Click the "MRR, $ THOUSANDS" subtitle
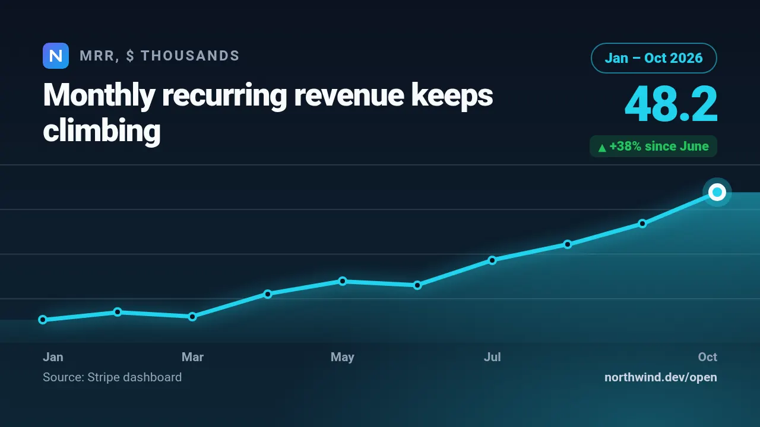Viewport: 760px width, 427px height. click(x=160, y=56)
